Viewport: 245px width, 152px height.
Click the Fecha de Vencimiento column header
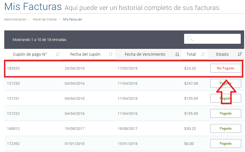pos(148,54)
